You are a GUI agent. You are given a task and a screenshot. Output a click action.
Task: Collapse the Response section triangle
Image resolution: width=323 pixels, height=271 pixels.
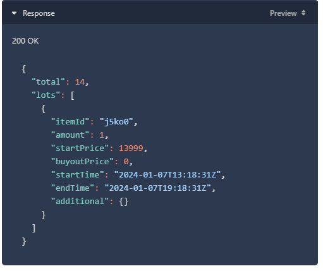click(14, 13)
